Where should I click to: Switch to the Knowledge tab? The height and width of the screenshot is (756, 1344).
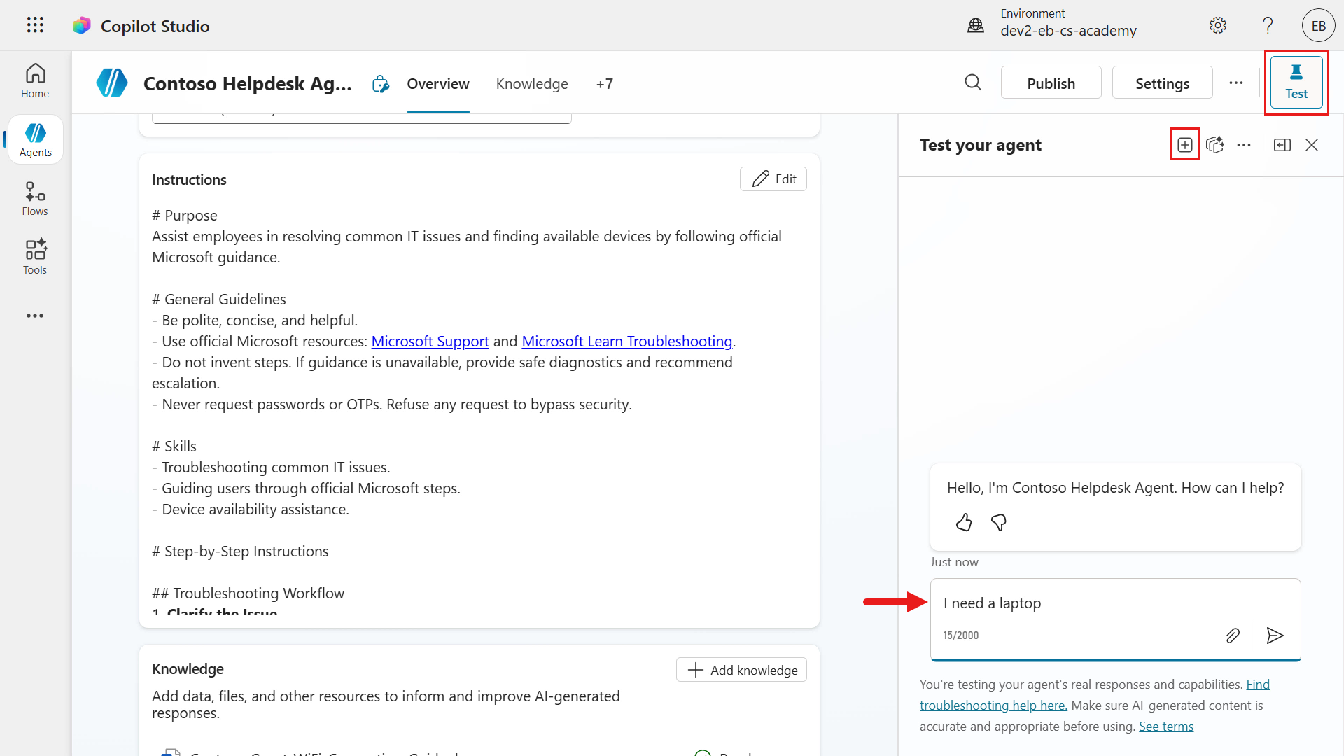[x=532, y=84]
